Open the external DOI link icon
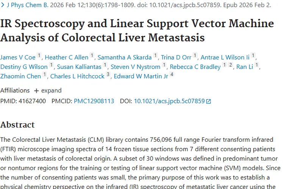Image resolution: width=284 pixels, height=189 pixels. click(x=208, y=101)
